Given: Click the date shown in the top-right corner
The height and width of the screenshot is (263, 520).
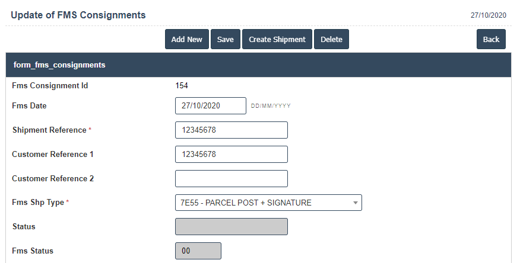Looking at the screenshot, I should coord(489,15).
